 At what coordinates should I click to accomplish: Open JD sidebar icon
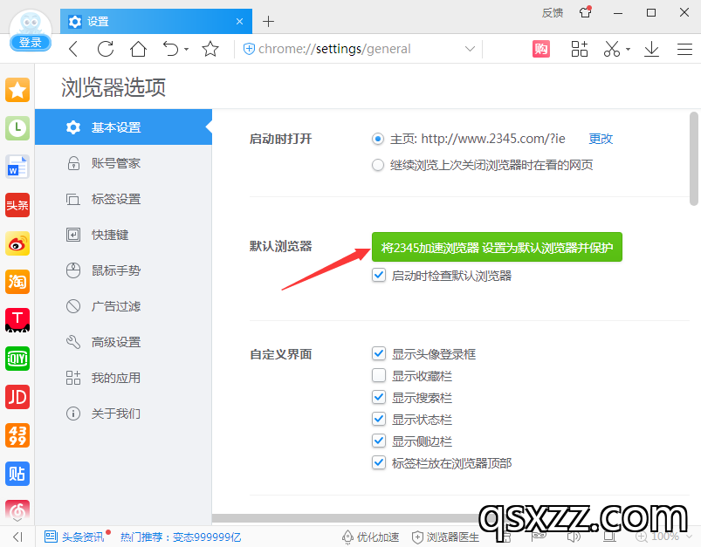point(17,397)
